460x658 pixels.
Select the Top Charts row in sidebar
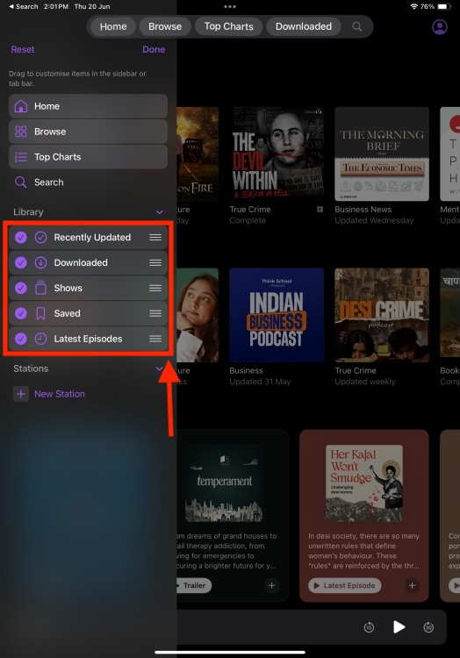(88, 157)
